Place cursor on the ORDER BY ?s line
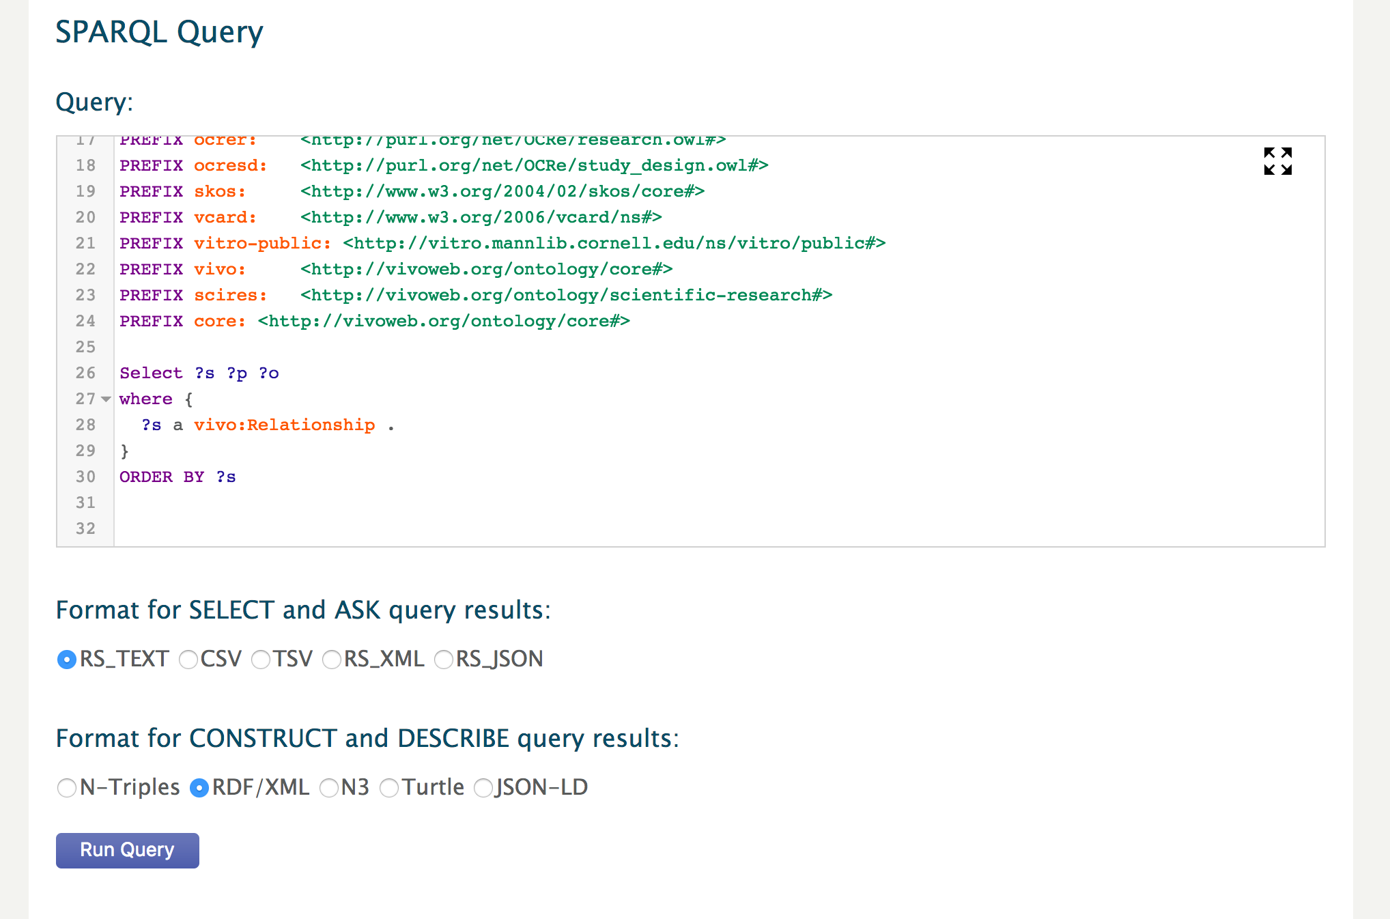Image resolution: width=1390 pixels, height=919 pixels. (x=178, y=477)
